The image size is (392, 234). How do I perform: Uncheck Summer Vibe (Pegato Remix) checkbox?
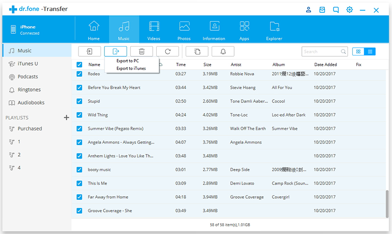79,129
